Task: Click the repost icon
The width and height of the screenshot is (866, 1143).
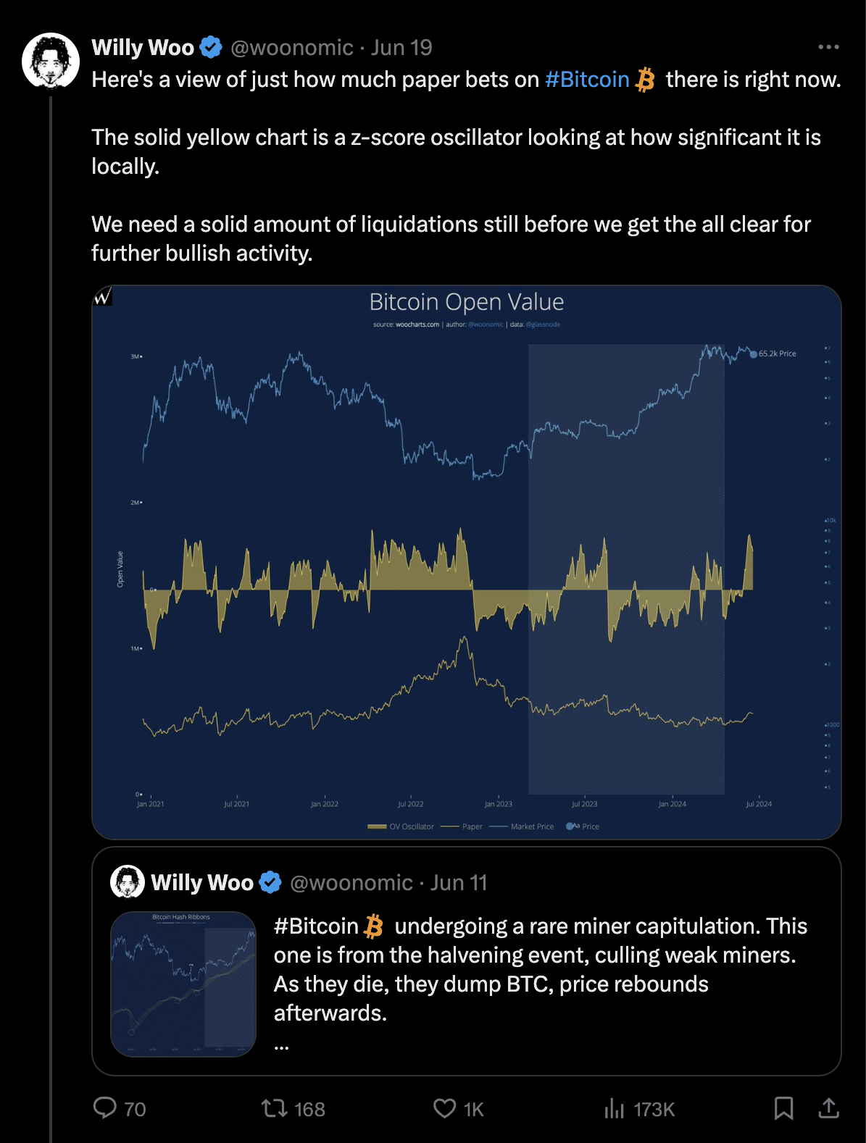Action: [275, 1108]
